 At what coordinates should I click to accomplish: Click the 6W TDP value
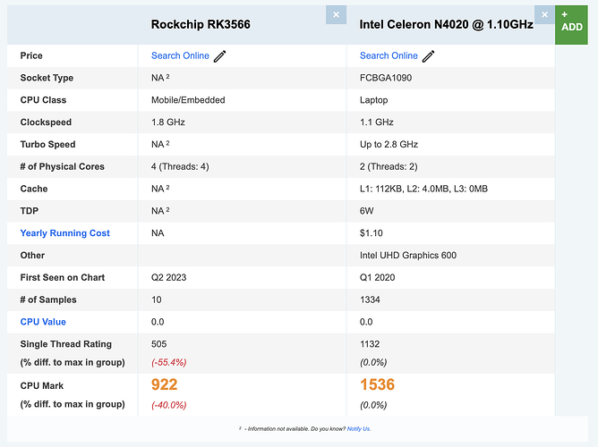pos(366,211)
